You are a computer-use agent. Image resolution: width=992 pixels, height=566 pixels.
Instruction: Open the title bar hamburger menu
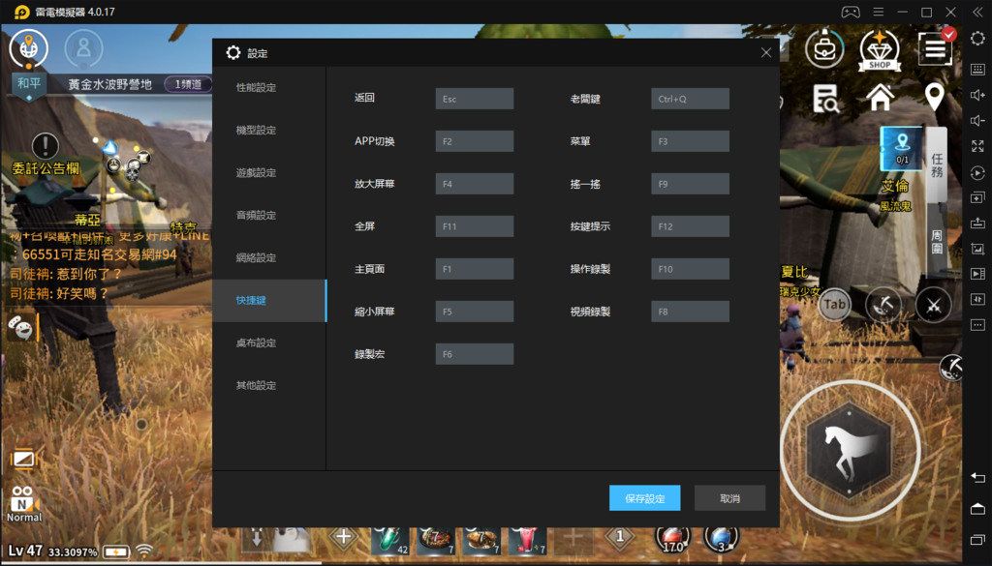click(x=878, y=12)
